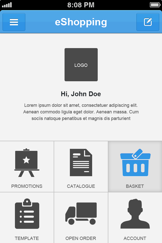Click the open order truck icon
The width and height of the screenshot is (162, 243).
(81, 213)
